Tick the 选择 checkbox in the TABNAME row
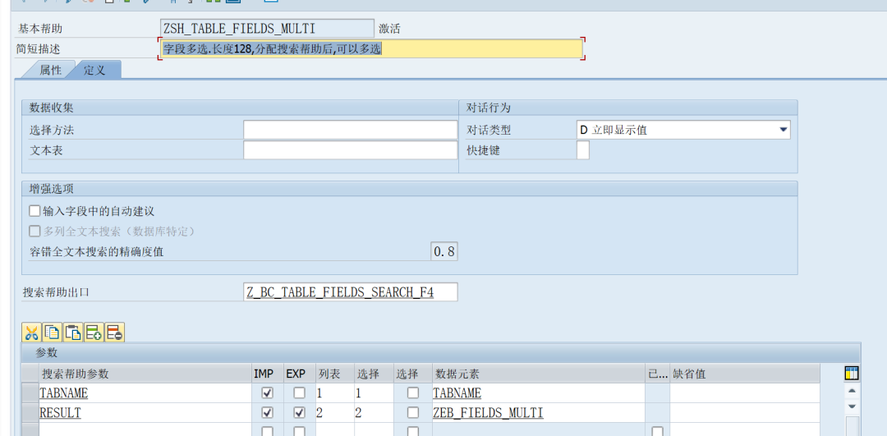This screenshot has width=887, height=436. pyautogui.click(x=413, y=392)
